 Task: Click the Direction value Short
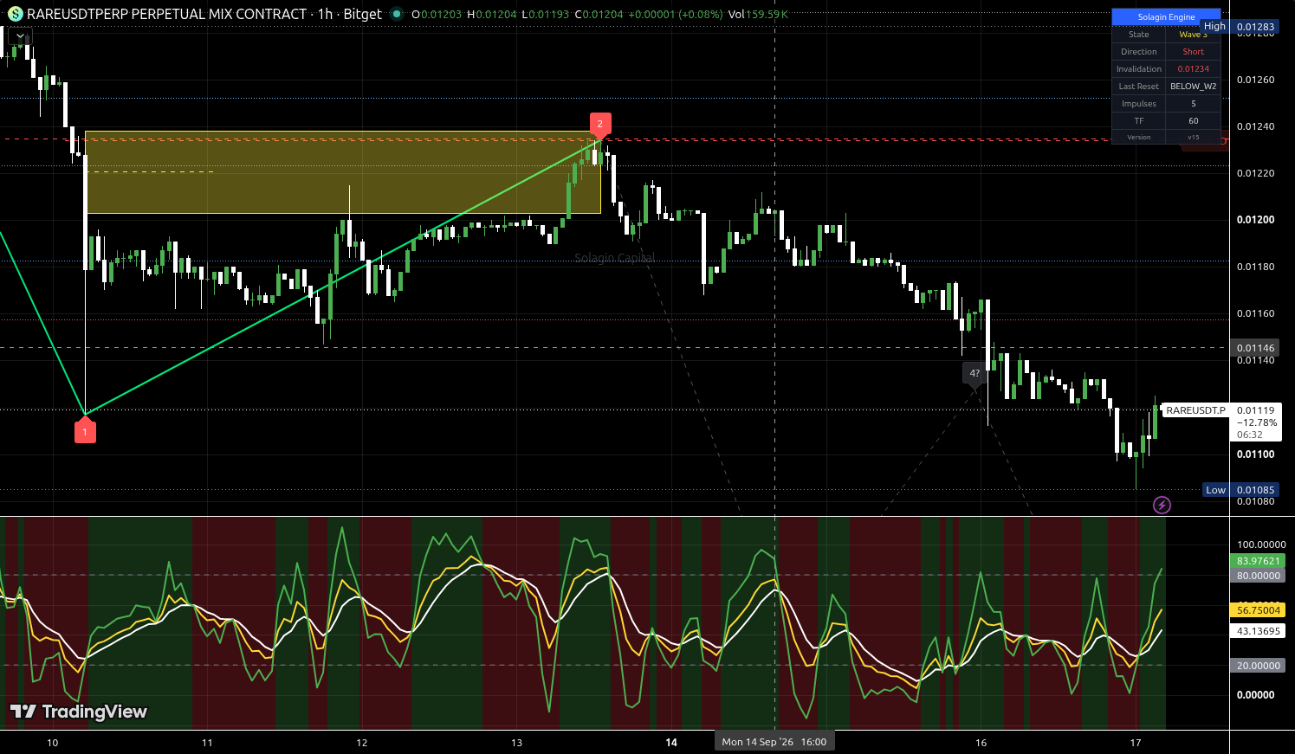1193,52
